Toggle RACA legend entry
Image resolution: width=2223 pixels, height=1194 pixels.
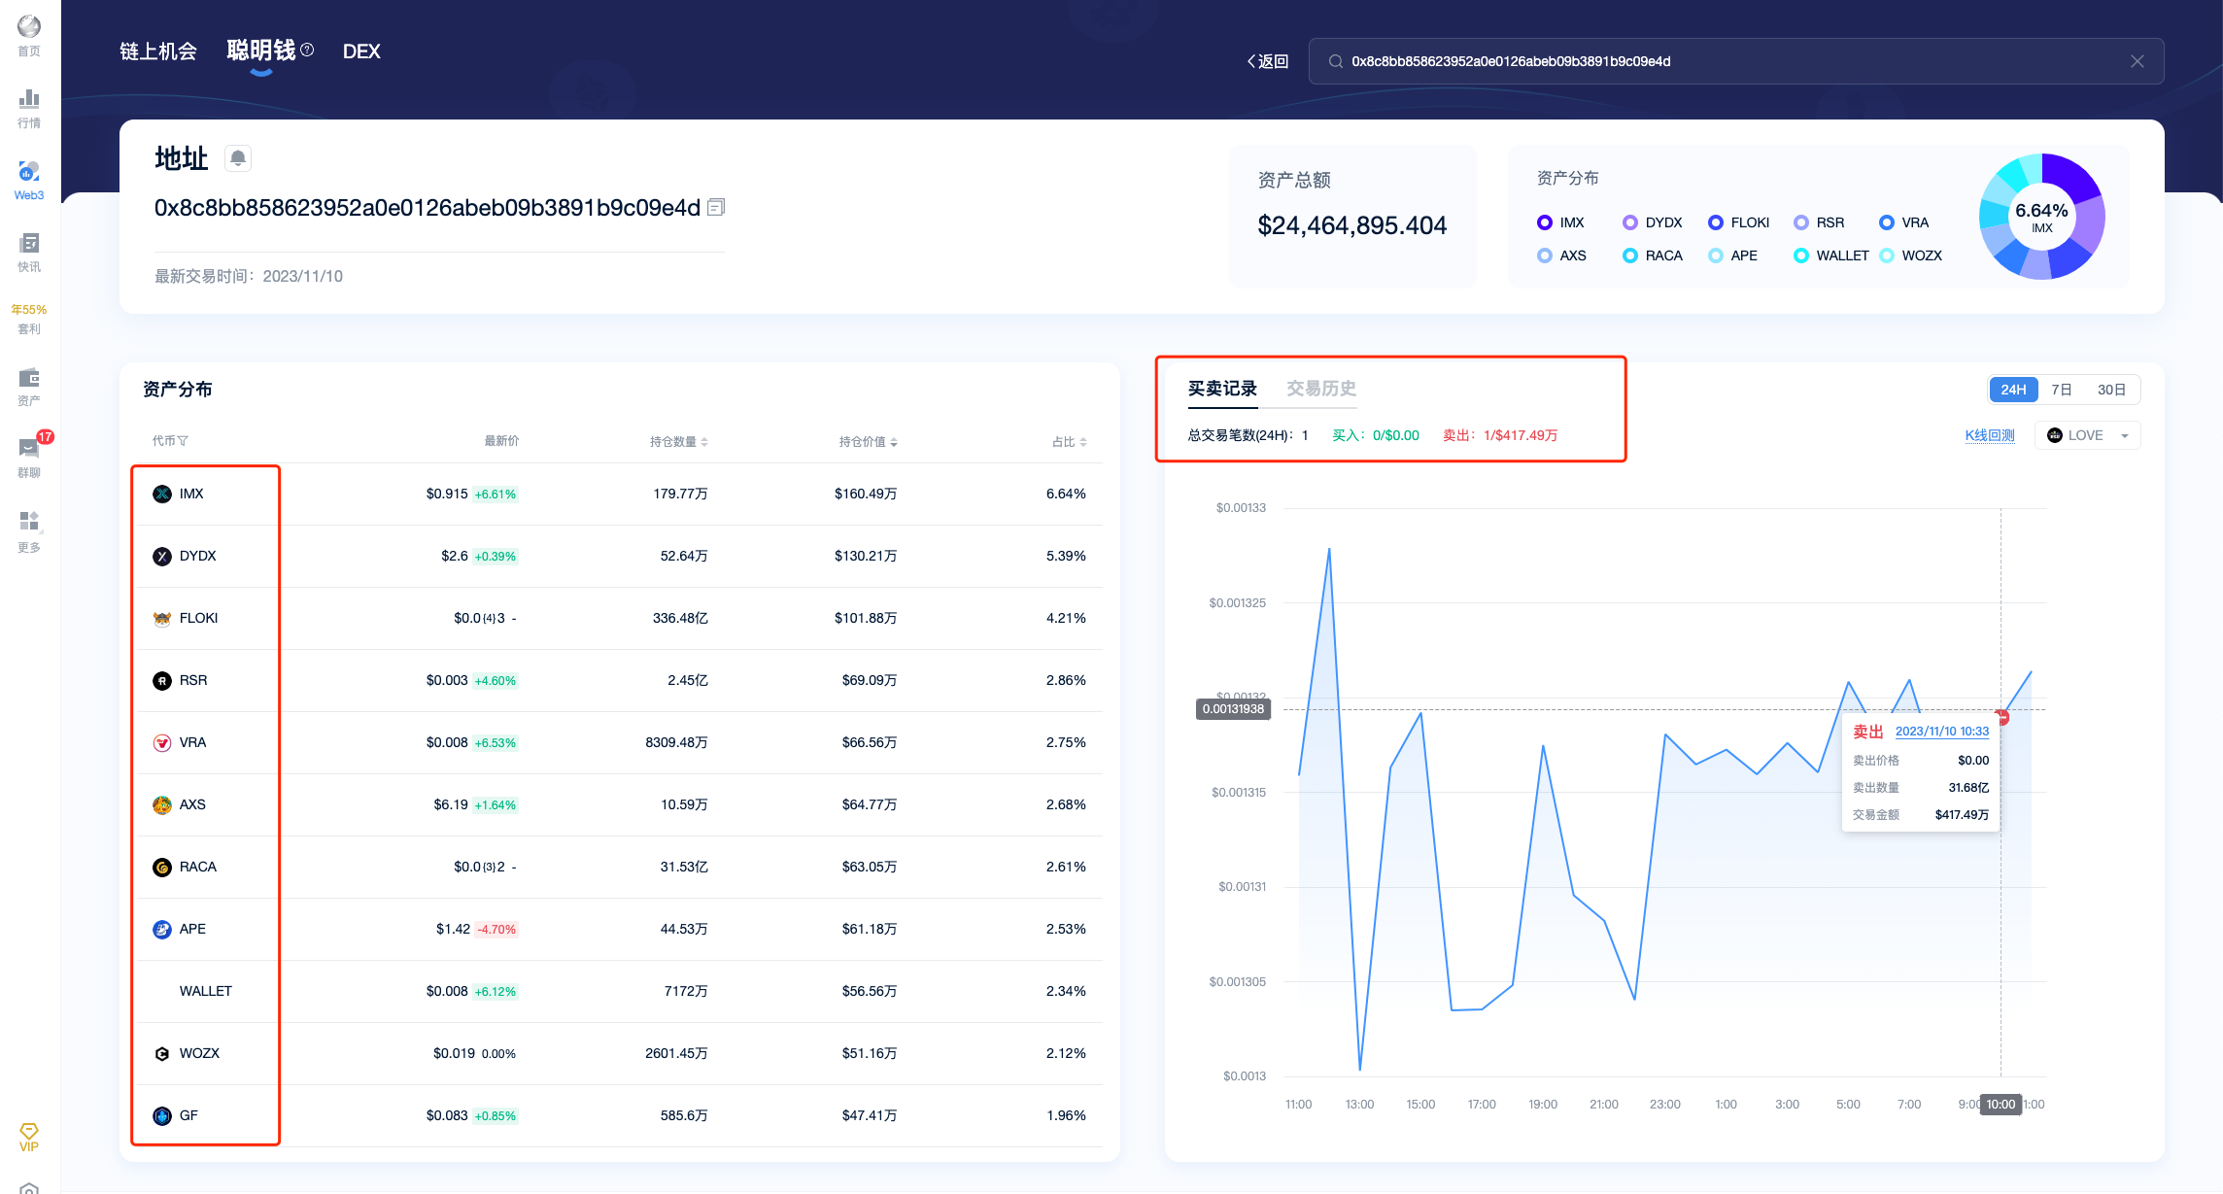(x=1653, y=256)
